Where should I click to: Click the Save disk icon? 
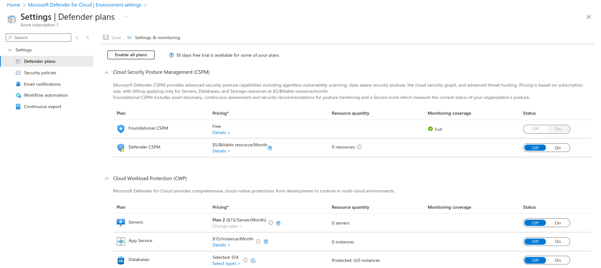point(106,38)
